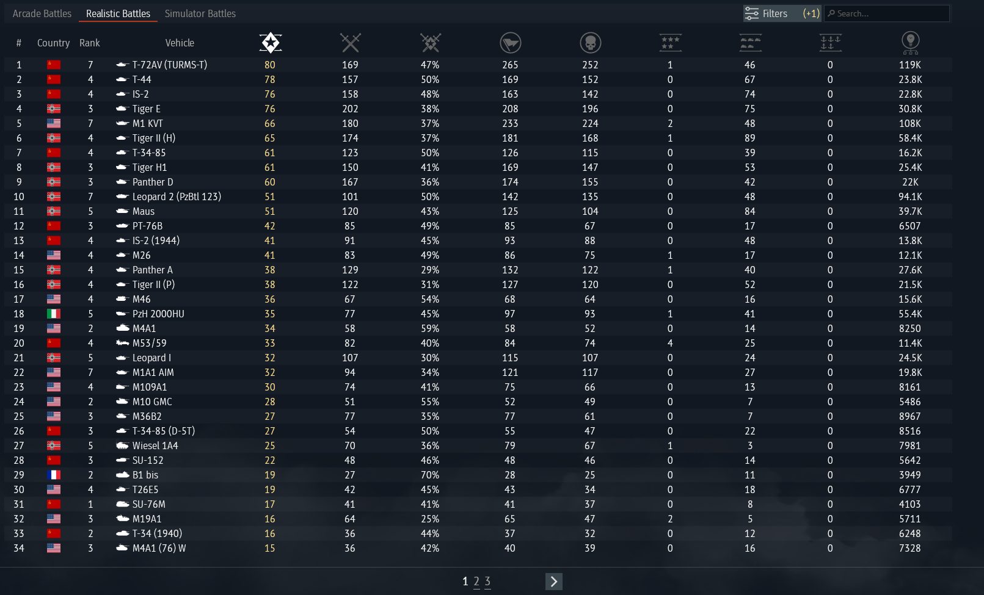
Task: Sort by the flag circle icon column
Action: pyautogui.click(x=511, y=43)
